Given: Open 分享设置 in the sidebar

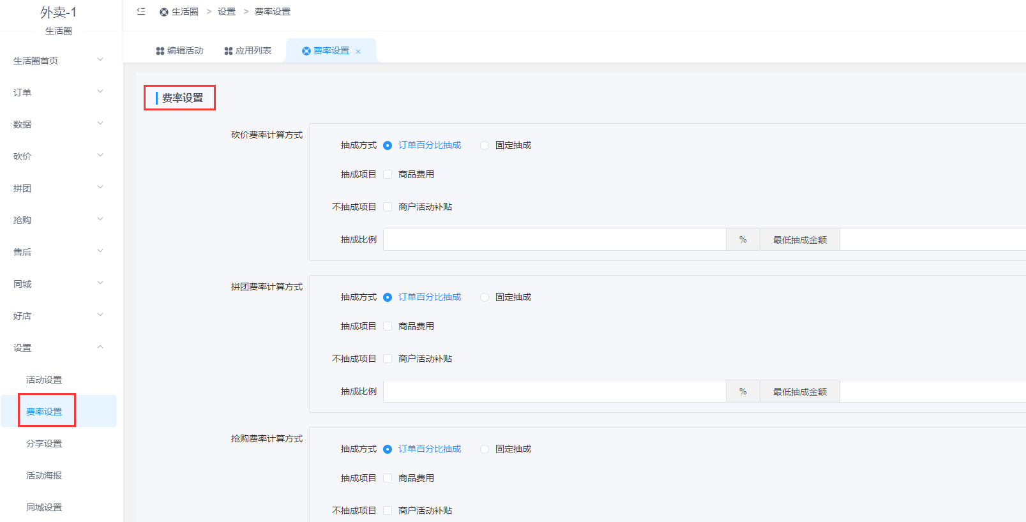Looking at the screenshot, I should click(x=44, y=444).
